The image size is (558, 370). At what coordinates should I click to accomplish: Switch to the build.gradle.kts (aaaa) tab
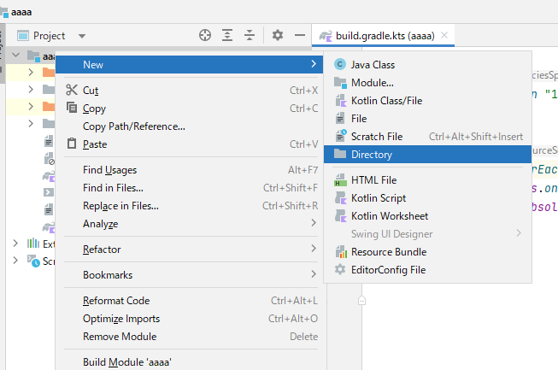point(383,36)
